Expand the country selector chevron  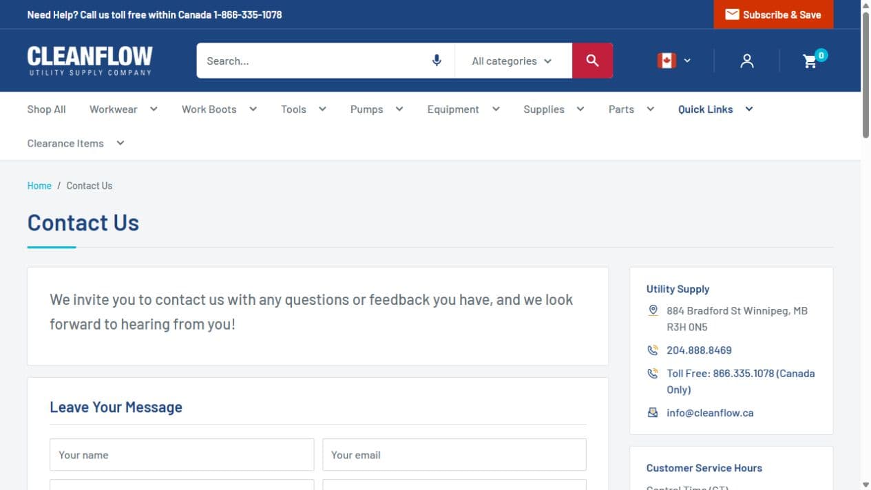(687, 61)
